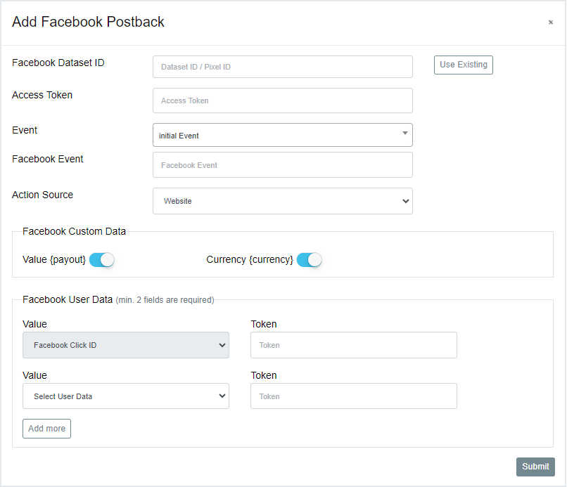Click the Token field beside Select User Data
The height and width of the screenshot is (487, 567).
[x=353, y=396]
